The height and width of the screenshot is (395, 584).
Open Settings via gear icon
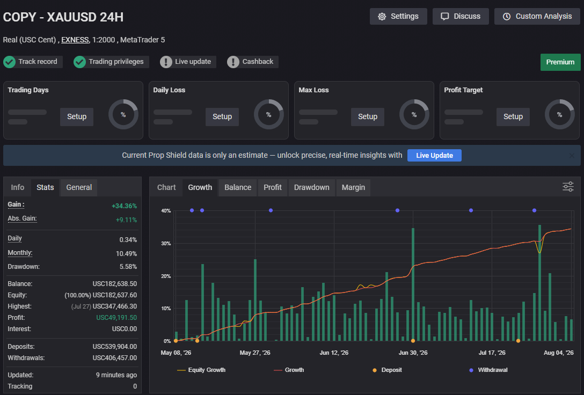click(382, 17)
